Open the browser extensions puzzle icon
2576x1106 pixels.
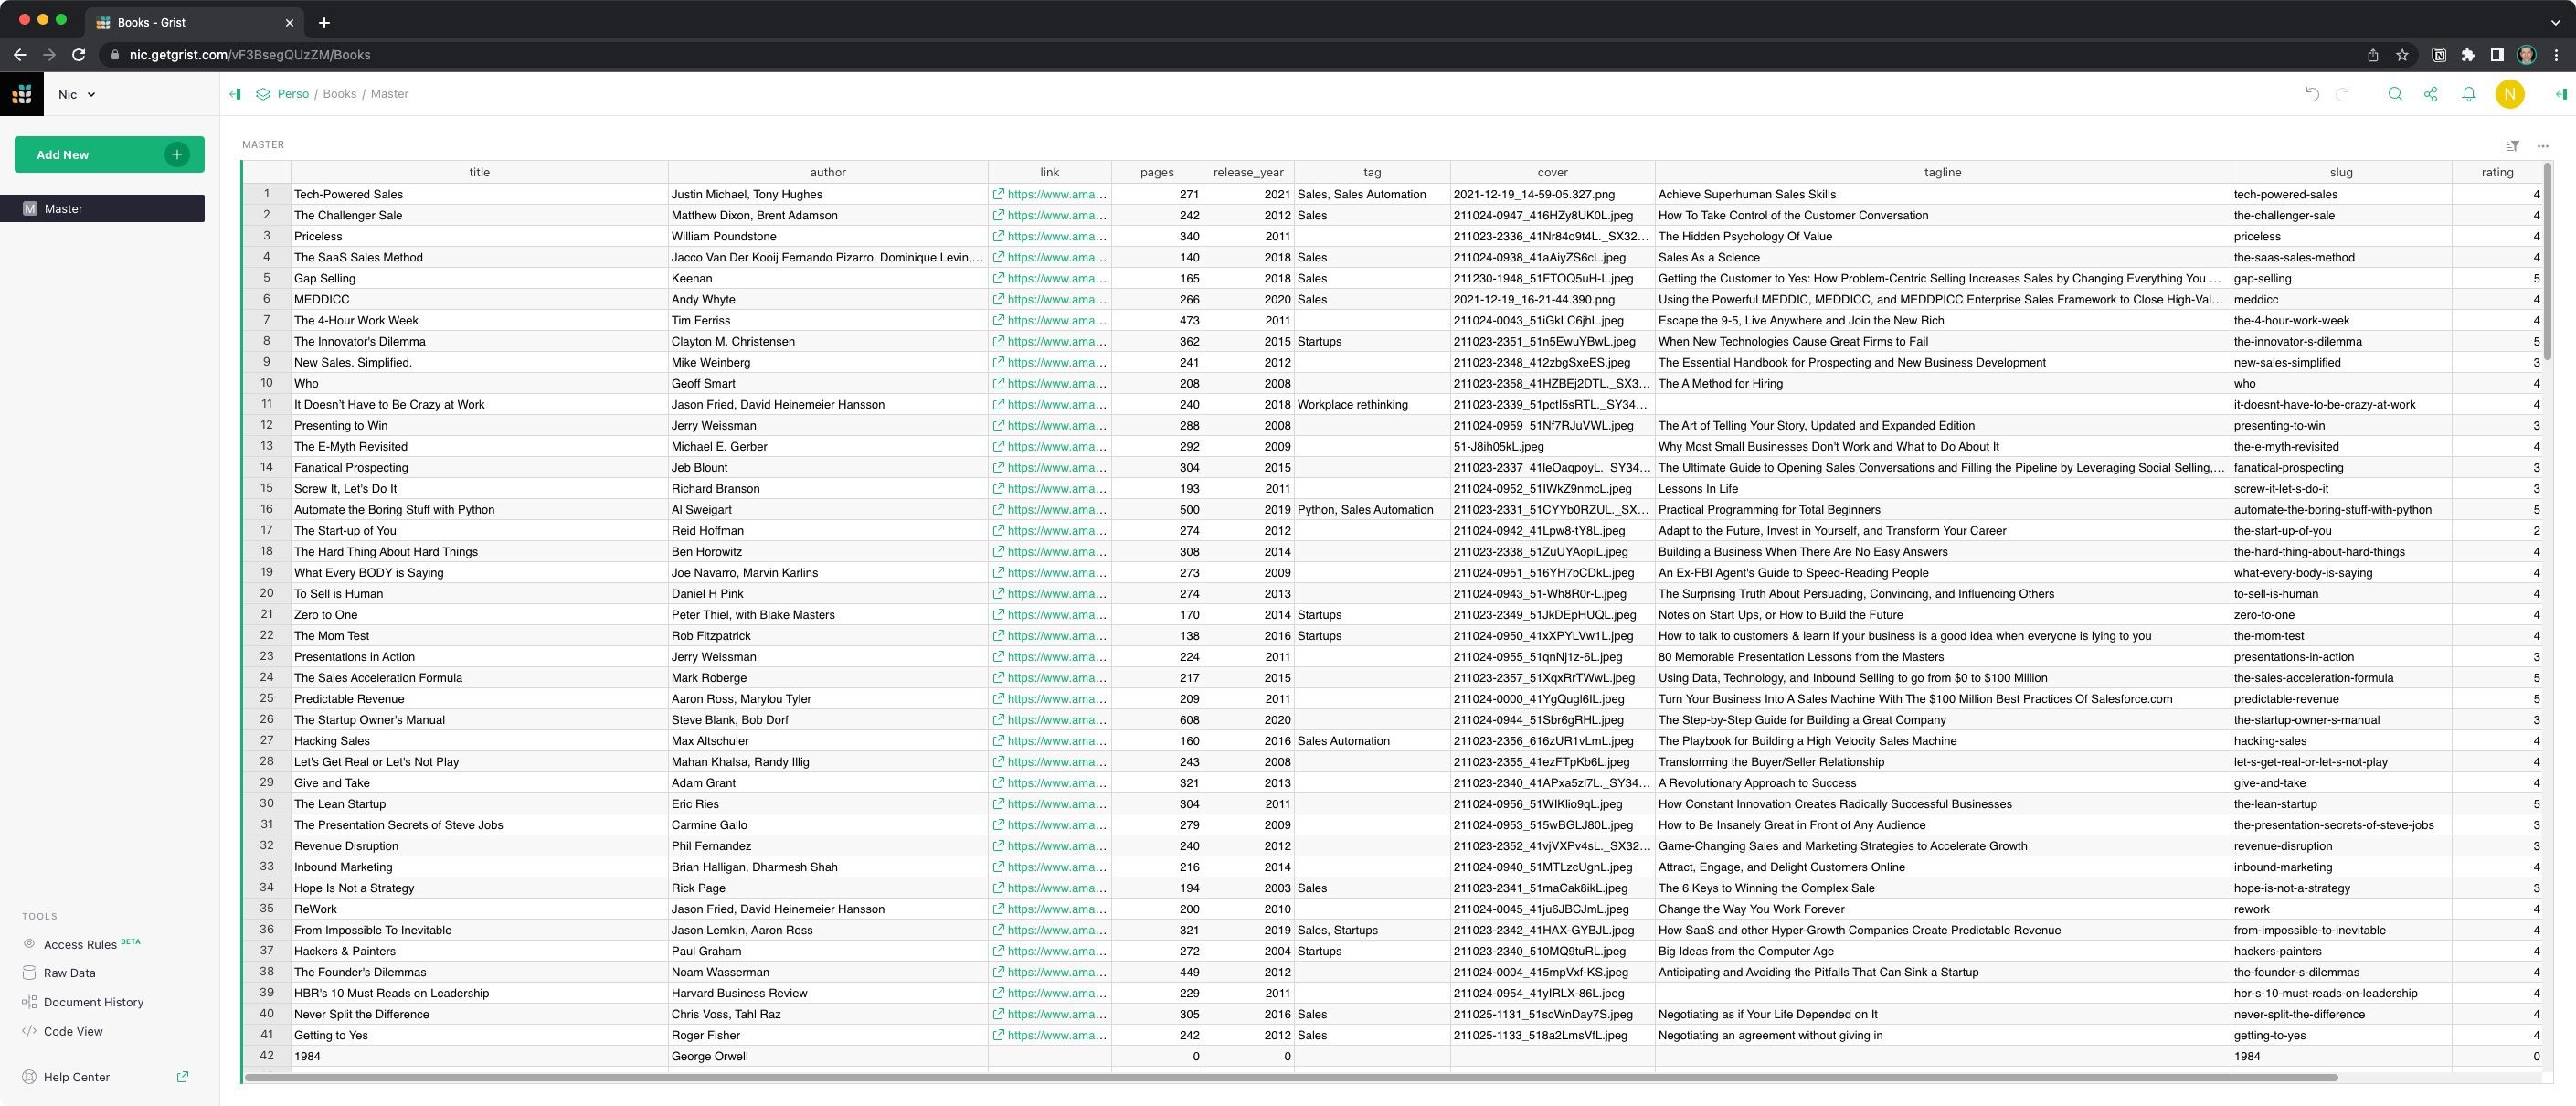(2468, 55)
